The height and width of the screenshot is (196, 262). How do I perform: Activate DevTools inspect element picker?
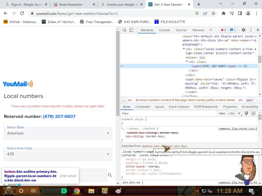[x=124, y=30]
